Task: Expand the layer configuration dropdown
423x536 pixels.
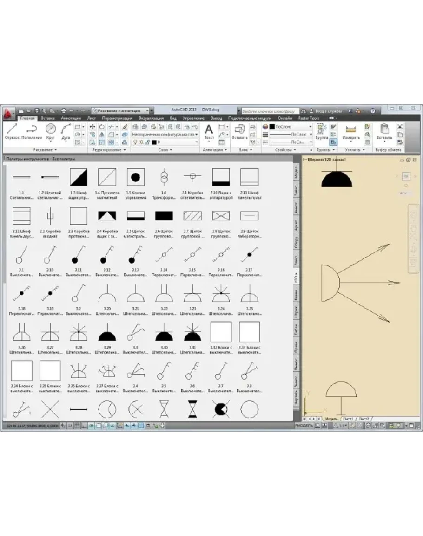Action: click(165, 134)
